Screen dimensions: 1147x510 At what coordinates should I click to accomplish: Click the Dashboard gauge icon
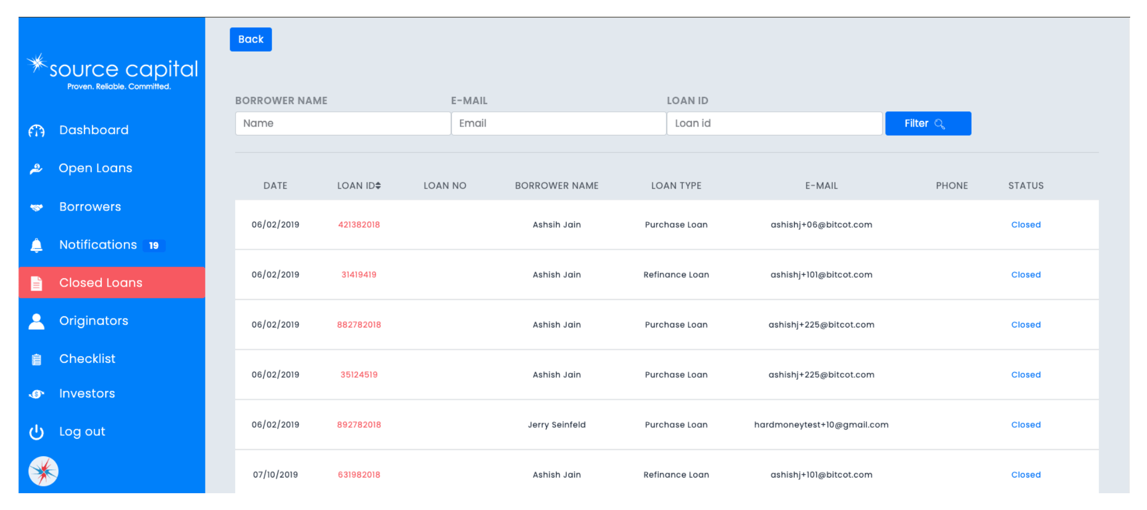[36, 131]
